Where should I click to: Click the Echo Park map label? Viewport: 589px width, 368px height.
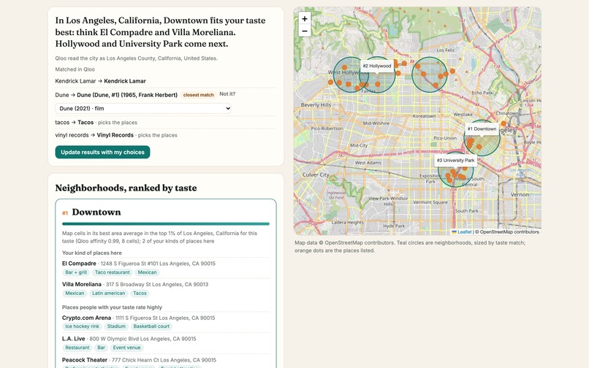click(482, 93)
